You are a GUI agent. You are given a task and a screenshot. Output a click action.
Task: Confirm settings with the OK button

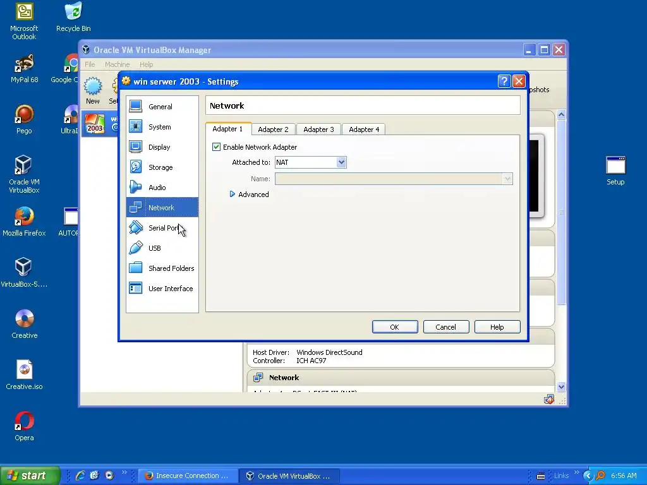(395, 327)
